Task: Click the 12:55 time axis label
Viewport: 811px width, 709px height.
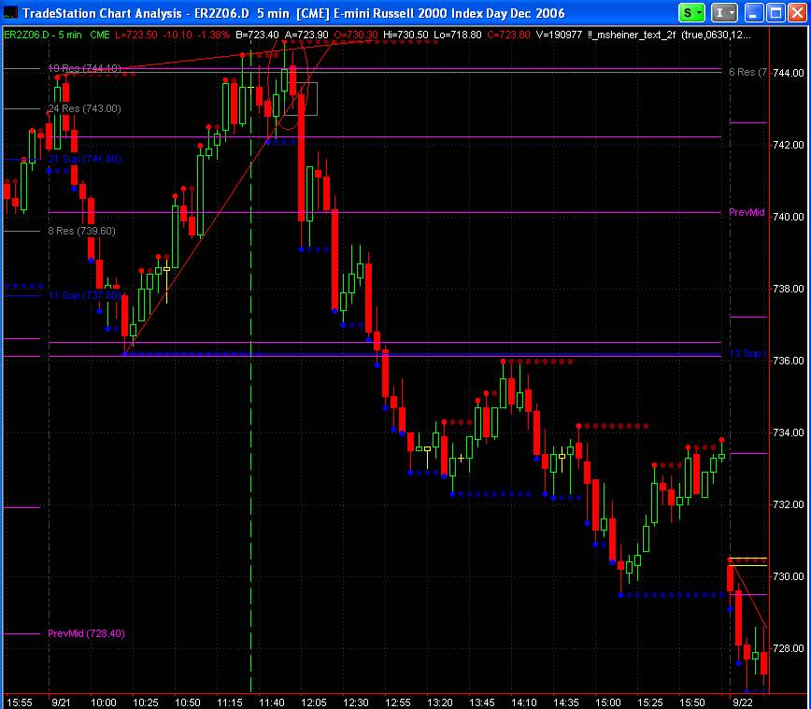Action: (x=398, y=702)
